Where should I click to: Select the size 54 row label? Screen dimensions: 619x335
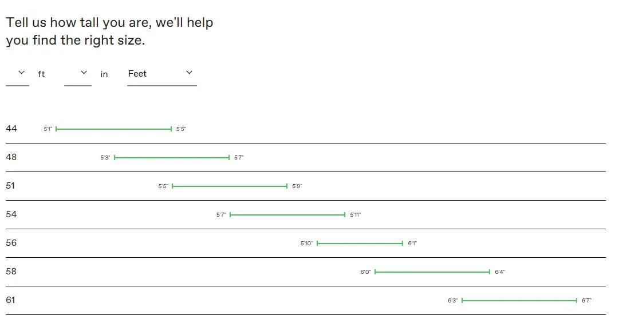coord(11,214)
